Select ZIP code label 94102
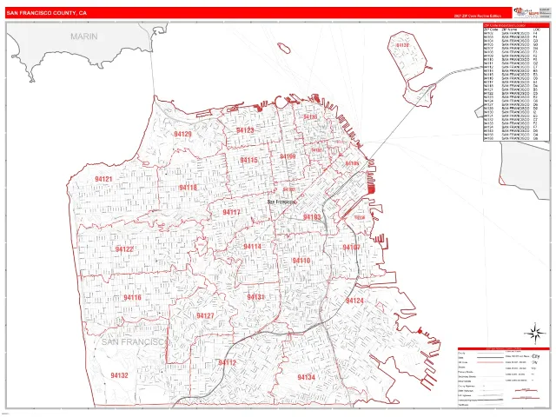The width and height of the screenshot is (556, 417). click(x=289, y=189)
